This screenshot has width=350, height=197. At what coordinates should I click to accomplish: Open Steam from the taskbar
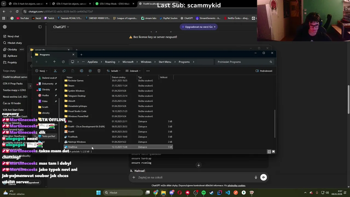click(211, 193)
